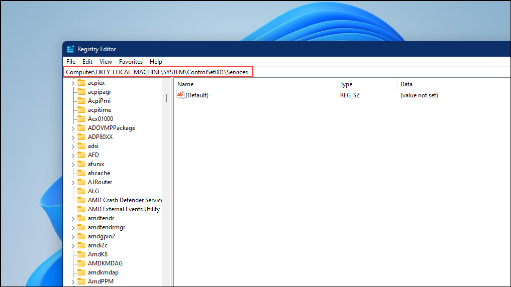Image resolution: width=511 pixels, height=287 pixels.
Task: Click the AJRouter folder icon
Action: [81, 182]
